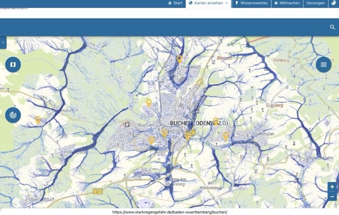The height and width of the screenshot is (215, 339).
Task: Open the Wissenswertes menu item
Action: pos(251,3)
